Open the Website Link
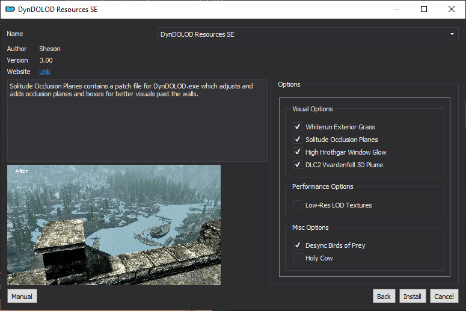 45,72
